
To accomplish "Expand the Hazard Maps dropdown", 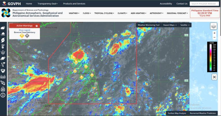I will coord(170,25).
